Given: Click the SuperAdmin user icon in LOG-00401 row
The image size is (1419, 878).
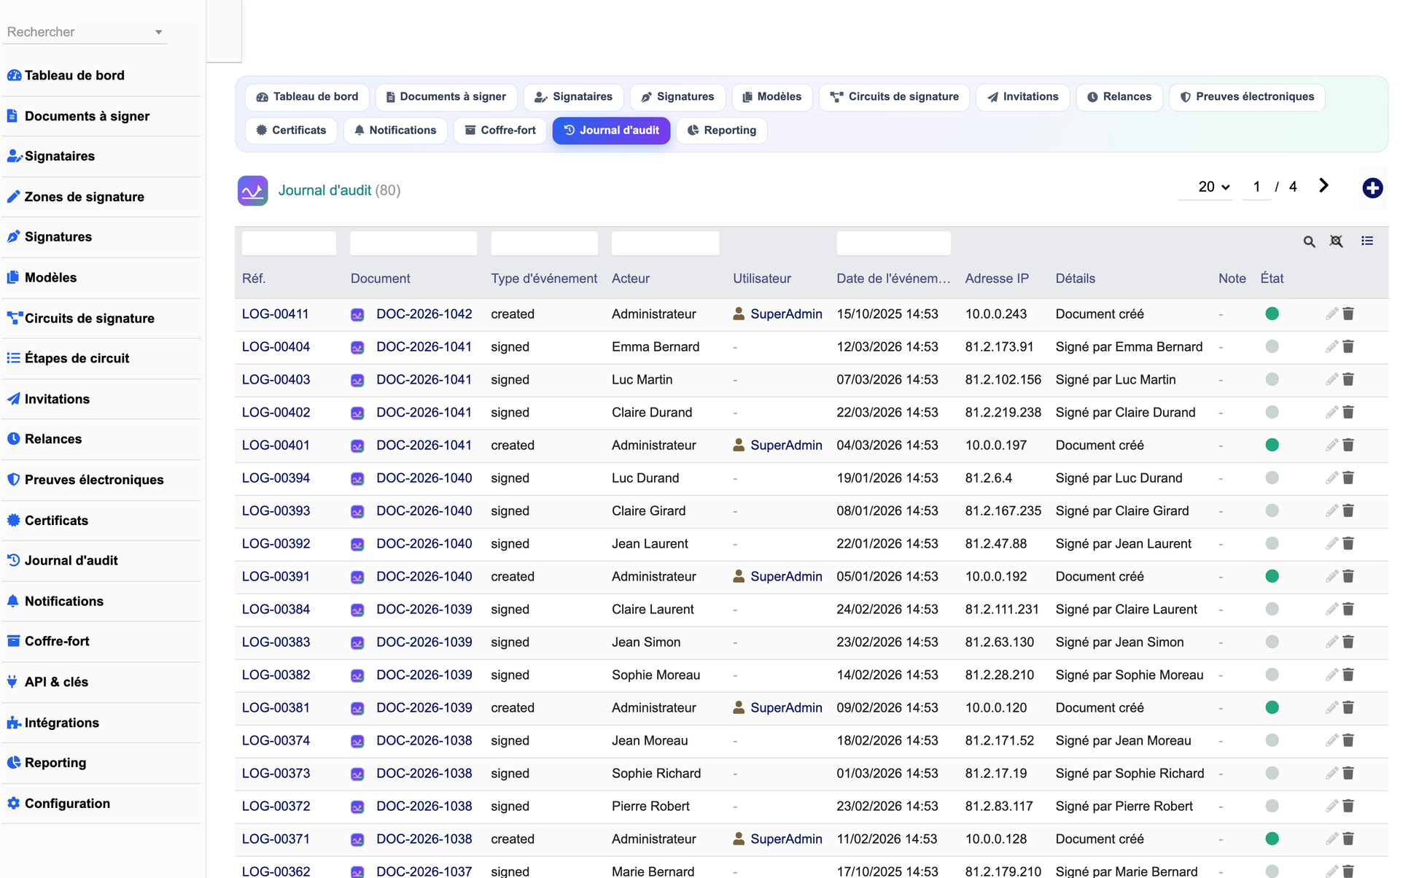Looking at the screenshot, I should pyautogui.click(x=739, y=445).
